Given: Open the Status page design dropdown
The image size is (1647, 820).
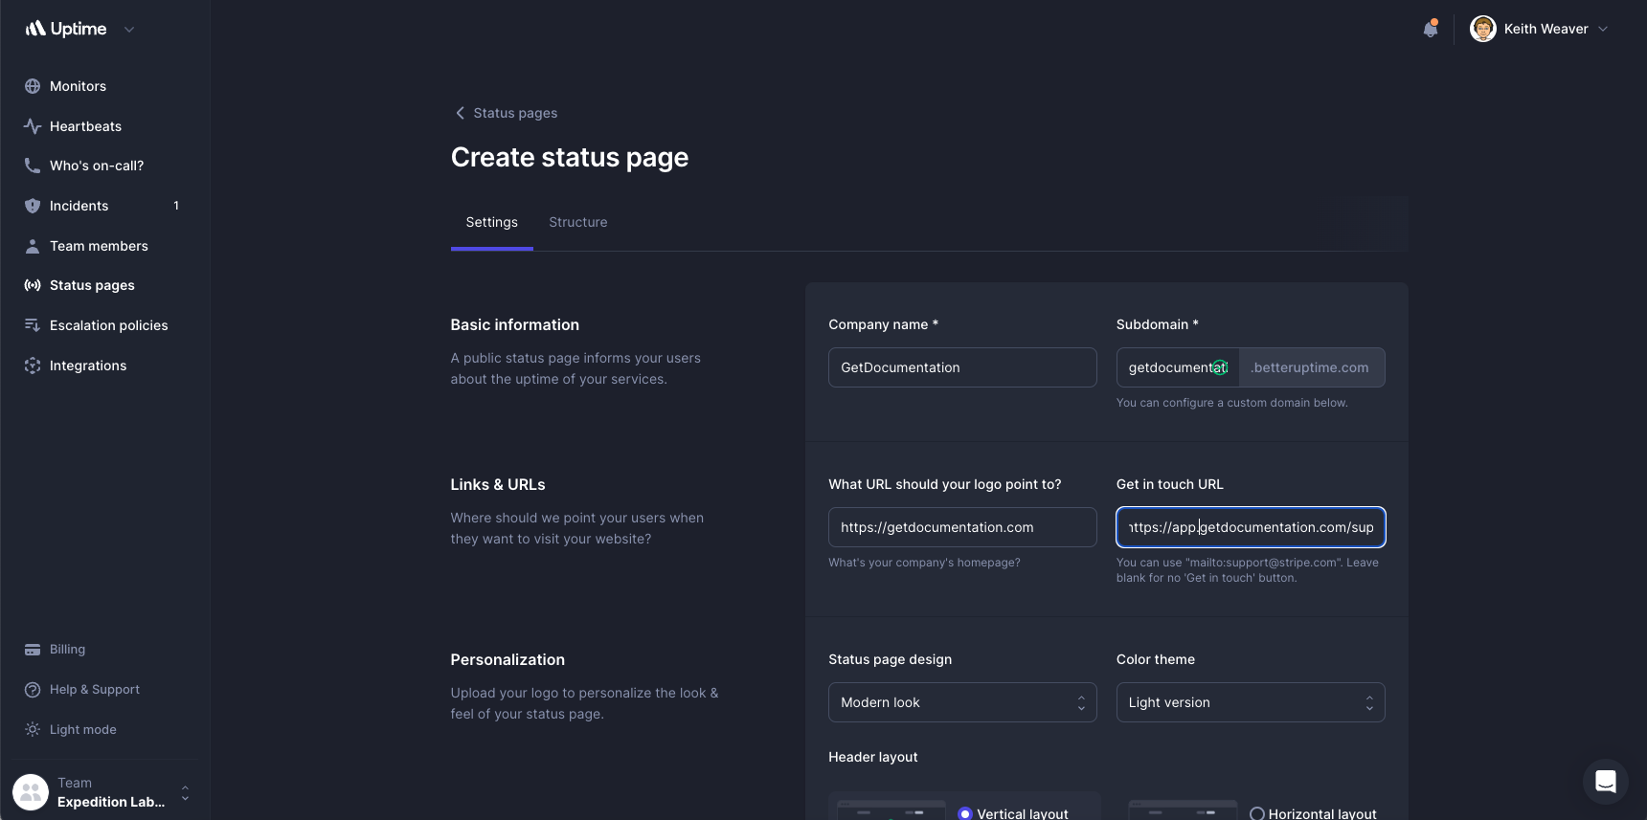Looking at the screenshot, I should click(961, 702).
